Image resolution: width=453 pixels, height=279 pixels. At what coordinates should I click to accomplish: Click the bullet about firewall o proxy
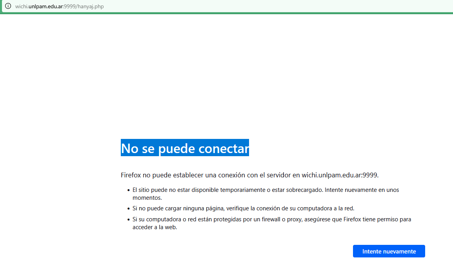[271, 223]
